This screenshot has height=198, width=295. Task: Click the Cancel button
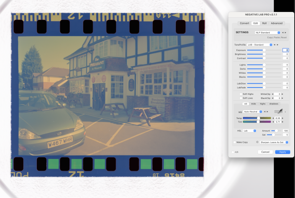point(265,152)
